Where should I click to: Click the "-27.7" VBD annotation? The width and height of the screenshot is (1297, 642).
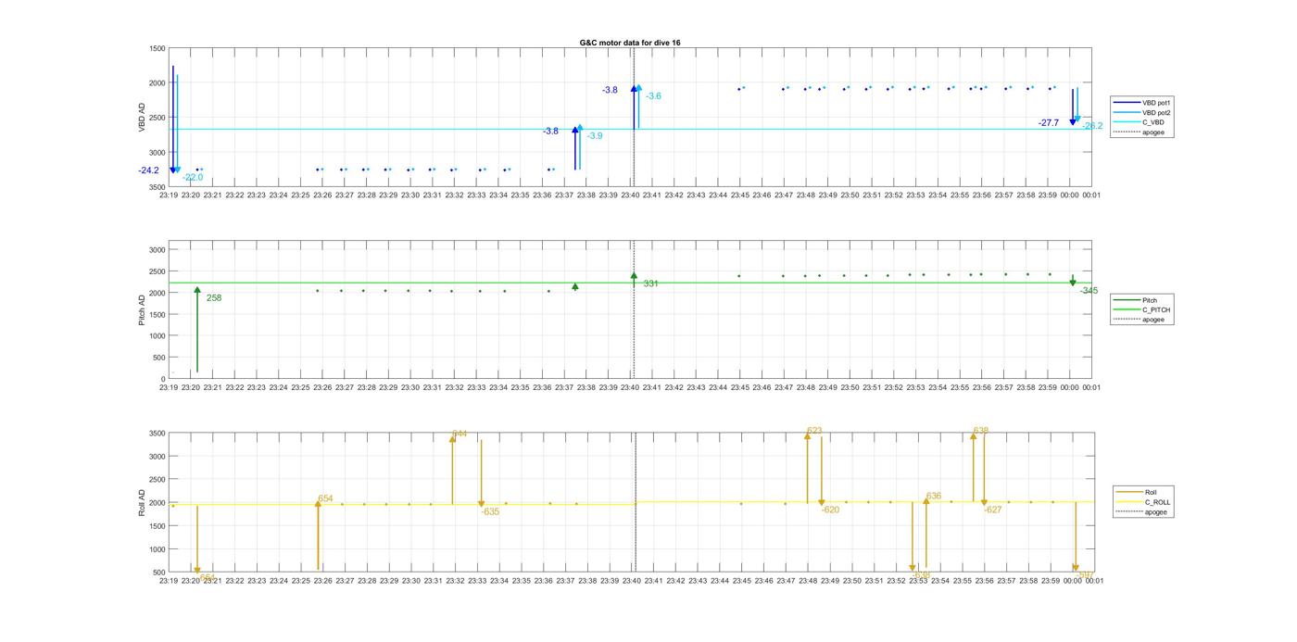pyautogui.click(x=1049, y=122)
